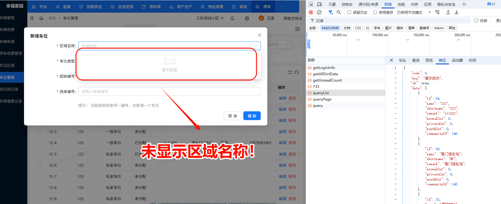
Task: Check the row checkbox for 12-7
Action: click(x=40, y=176)
